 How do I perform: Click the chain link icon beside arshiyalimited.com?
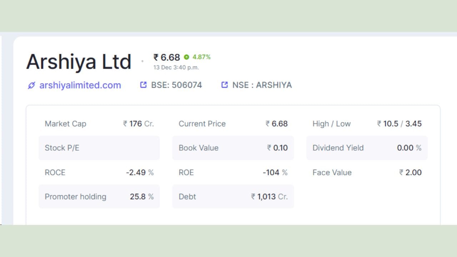tap(31, 85)
